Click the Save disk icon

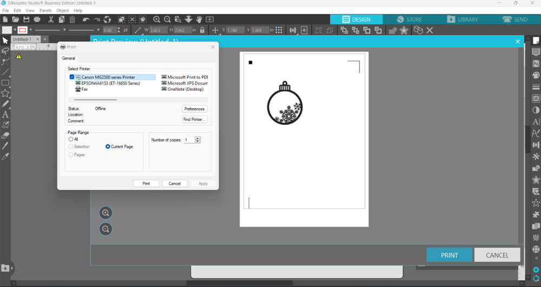coord(26,19)
